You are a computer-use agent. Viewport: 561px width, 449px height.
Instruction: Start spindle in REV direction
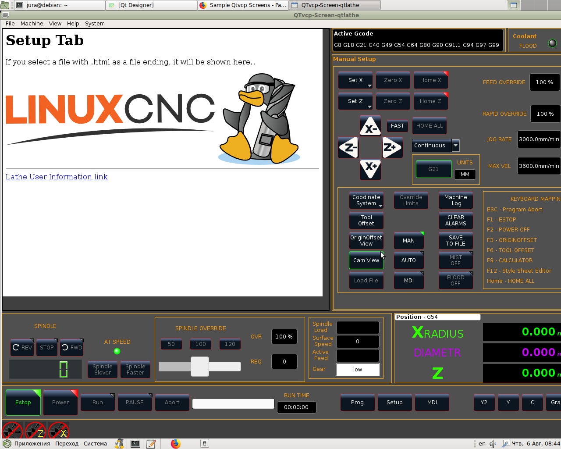click(x=22, y=348)
